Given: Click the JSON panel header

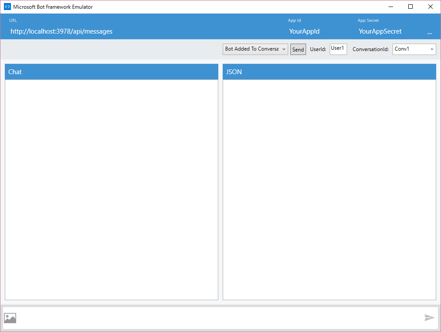Looking at the screenshot, I should tap(329, 72).
